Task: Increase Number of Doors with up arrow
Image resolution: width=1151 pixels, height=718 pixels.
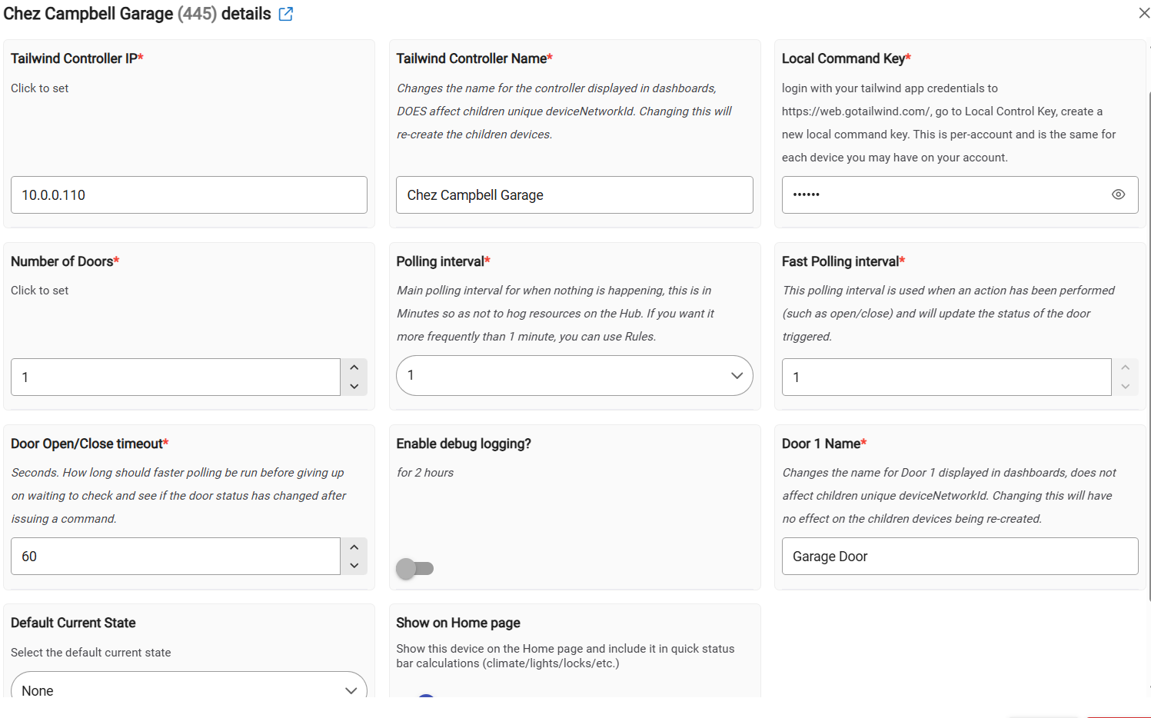Action: 354,367
